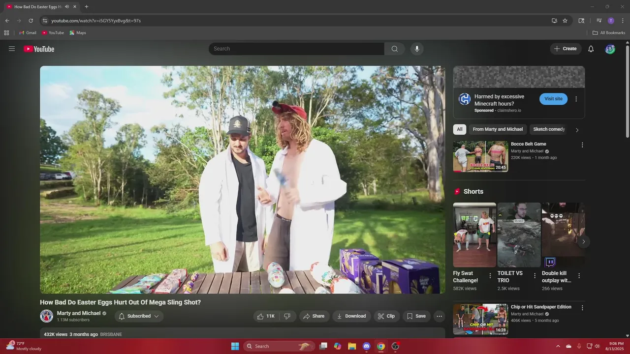
Task: Open a new Chrome tab
Action: (x=87, y=7)
